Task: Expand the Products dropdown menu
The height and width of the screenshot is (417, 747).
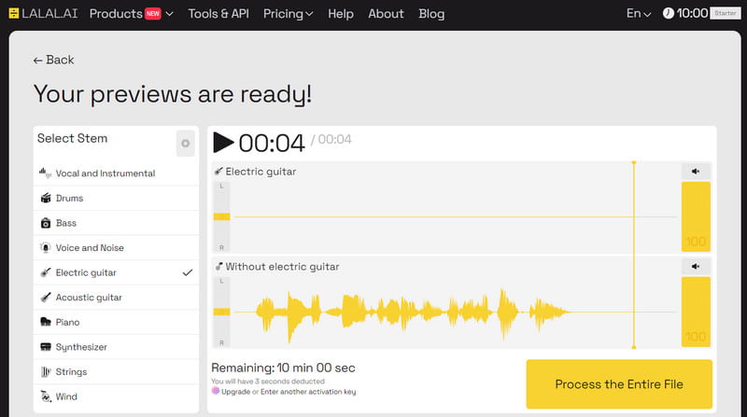Action: (x=132, y=14)
